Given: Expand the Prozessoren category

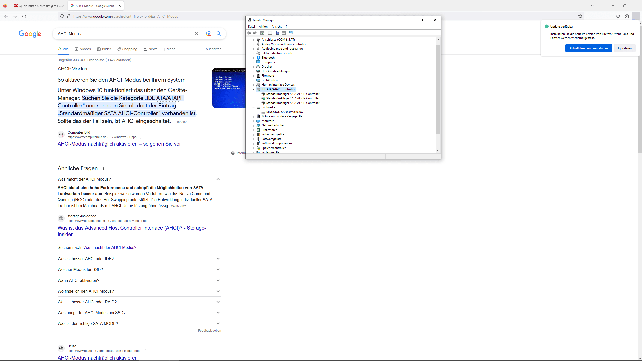Looking at the screenshot, I should tap(253, 130).
